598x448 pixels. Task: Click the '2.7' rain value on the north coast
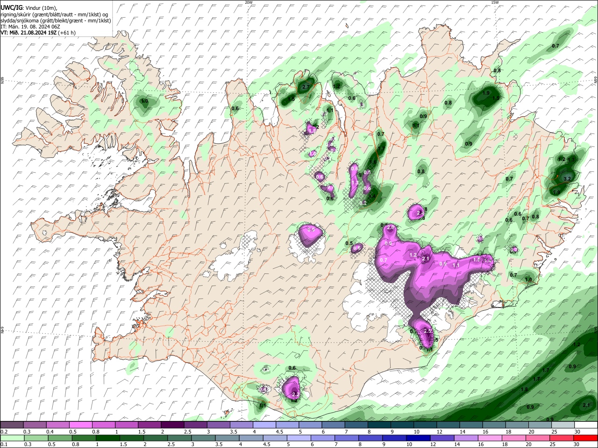coord(306,87)
